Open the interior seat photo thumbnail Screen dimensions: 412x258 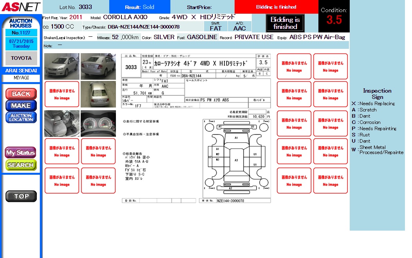point(61,123)
